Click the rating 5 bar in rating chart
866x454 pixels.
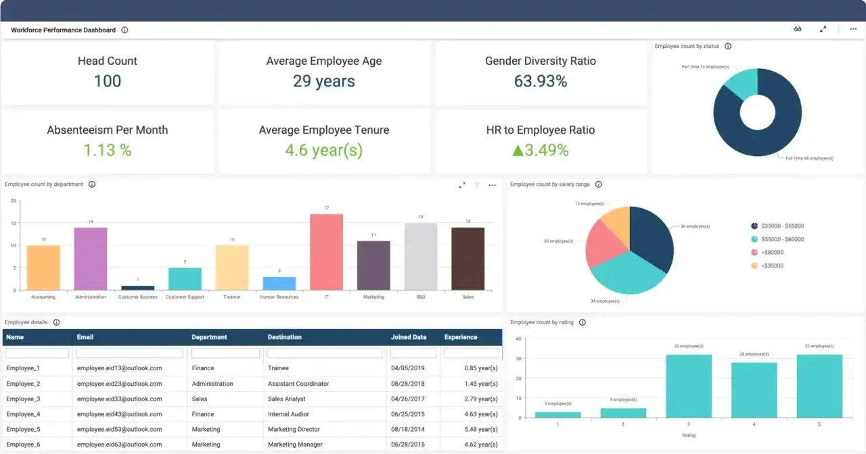click(820, 386)
